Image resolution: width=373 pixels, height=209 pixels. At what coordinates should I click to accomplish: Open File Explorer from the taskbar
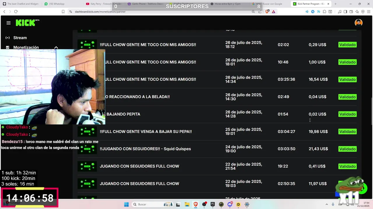pos(187,204)
